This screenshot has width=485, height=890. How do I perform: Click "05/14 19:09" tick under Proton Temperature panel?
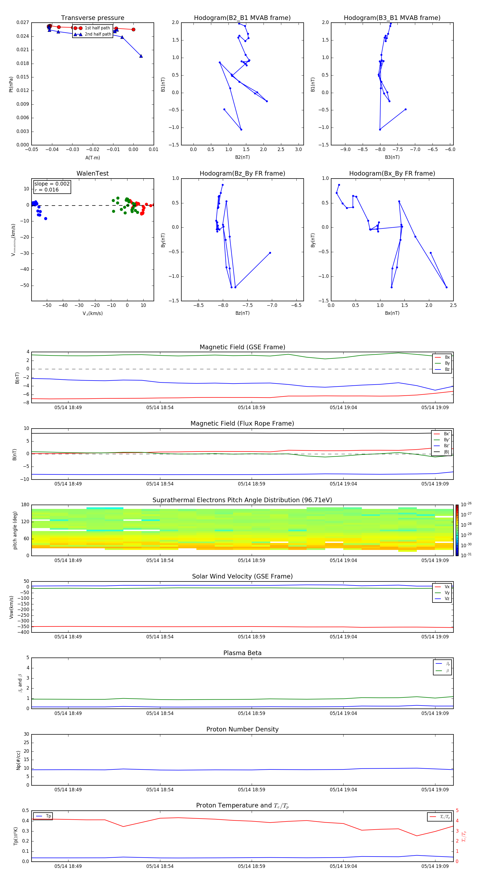[x=435, y=866]
